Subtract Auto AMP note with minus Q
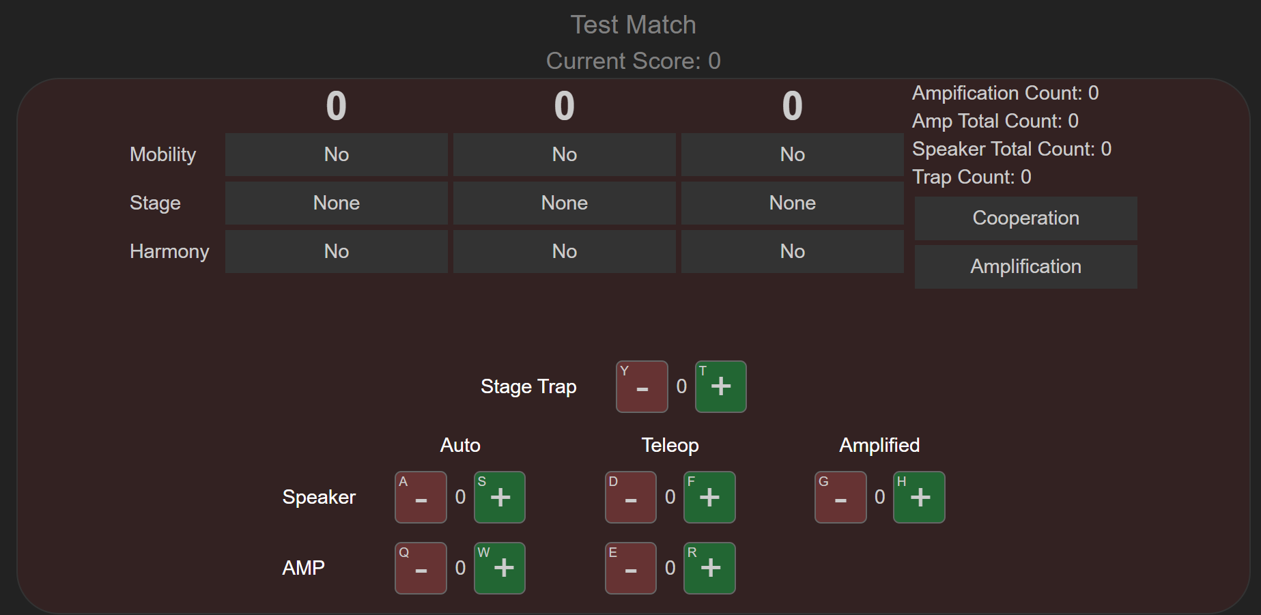1261x615 pixels. tap(421, 568)
